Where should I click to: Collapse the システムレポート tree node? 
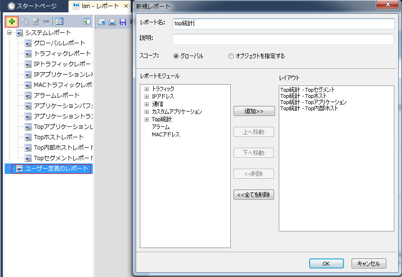(x=9, y=33)
